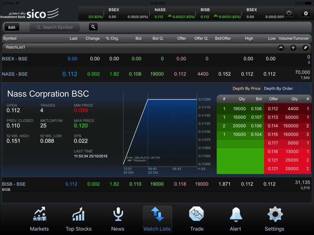Click EPS value 0.022
The image size is (314, 235).
(81, 141)
